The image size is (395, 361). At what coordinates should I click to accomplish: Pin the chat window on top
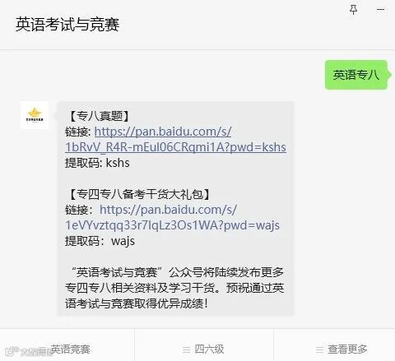(353, 10)
